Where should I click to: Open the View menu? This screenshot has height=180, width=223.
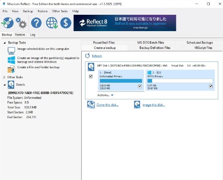[15, 11]
